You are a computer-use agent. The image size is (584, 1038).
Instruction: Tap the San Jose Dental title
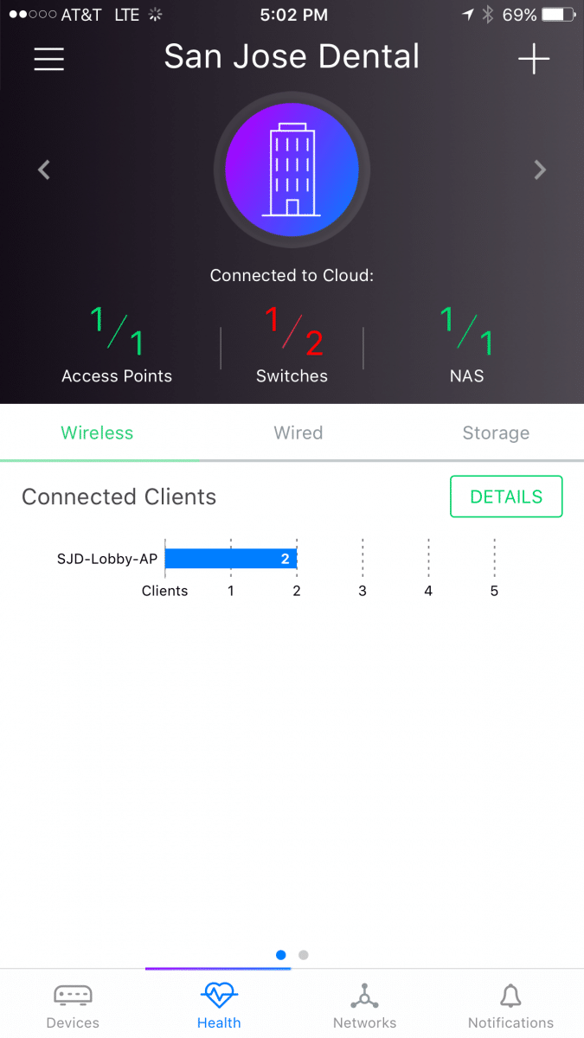point(292,57)
